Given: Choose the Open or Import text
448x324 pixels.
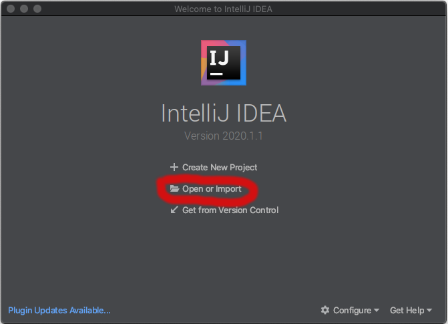Looking at the screenshot, I should 212,189.
